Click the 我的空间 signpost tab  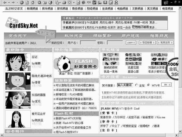click(x=46, y=33)
